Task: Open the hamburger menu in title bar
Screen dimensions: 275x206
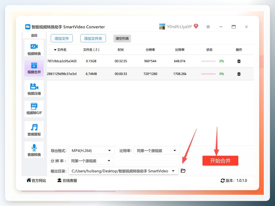Action: (208, 27)
